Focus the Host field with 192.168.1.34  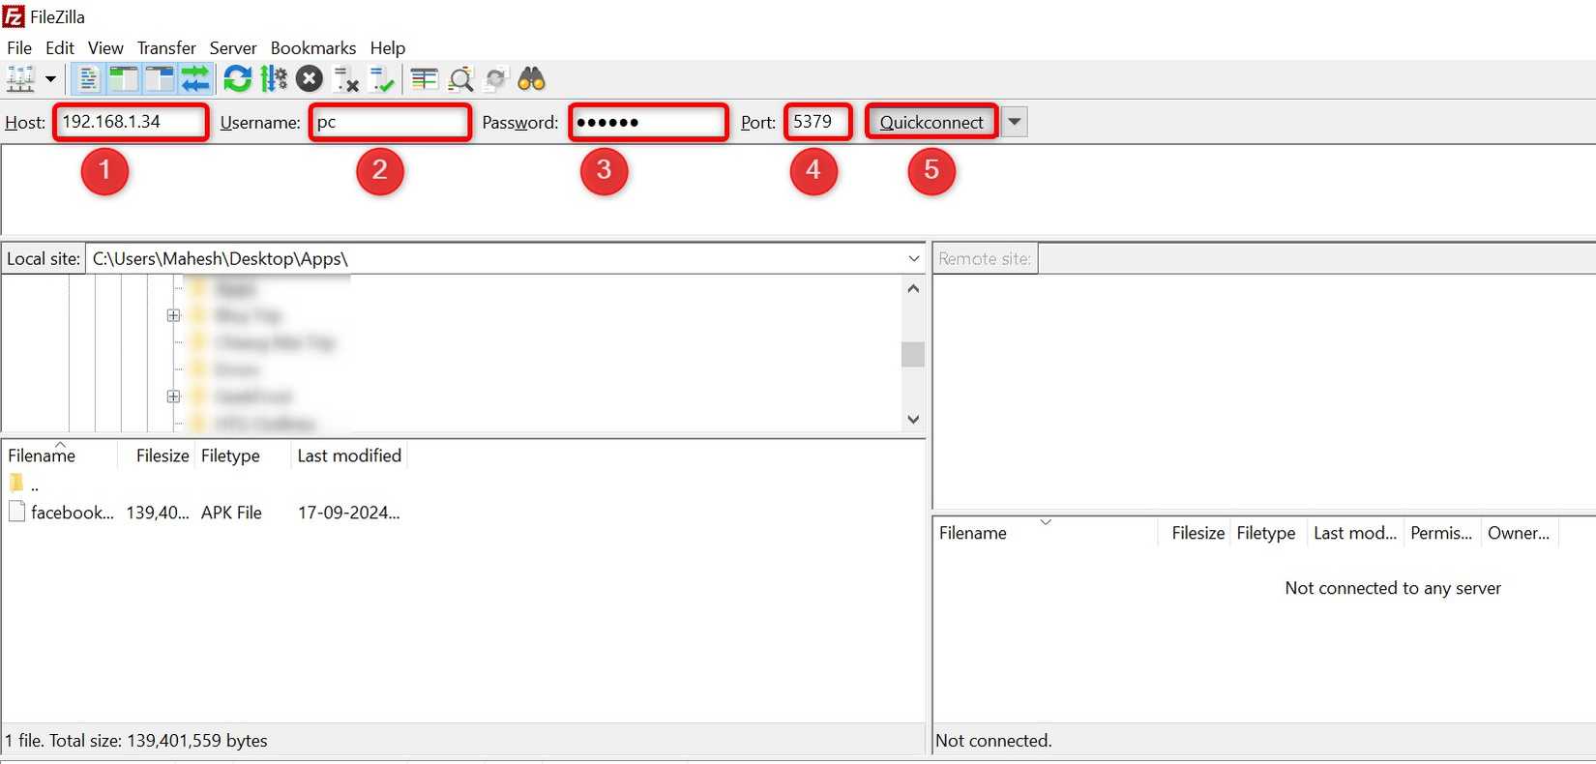tap(131, 122)
